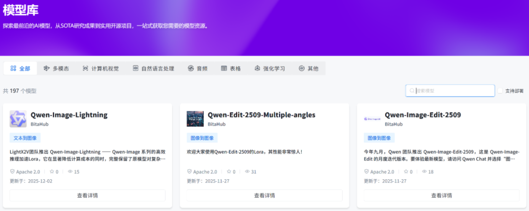Click description starting 欢迎大家使用Qwen-Edit-2509的Lora

244,152
